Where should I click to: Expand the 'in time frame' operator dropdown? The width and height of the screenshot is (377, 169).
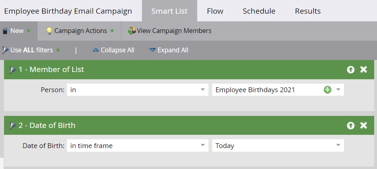203,146
